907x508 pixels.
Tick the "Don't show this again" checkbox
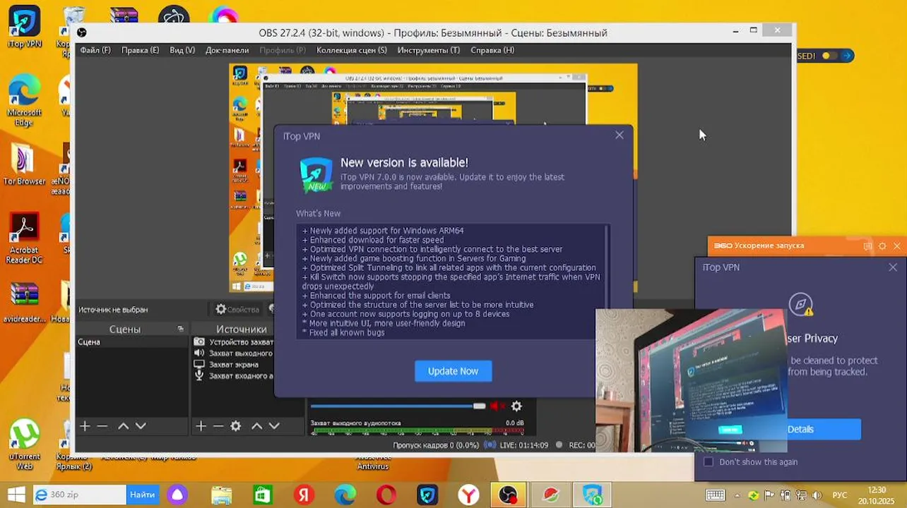point(709,461)
